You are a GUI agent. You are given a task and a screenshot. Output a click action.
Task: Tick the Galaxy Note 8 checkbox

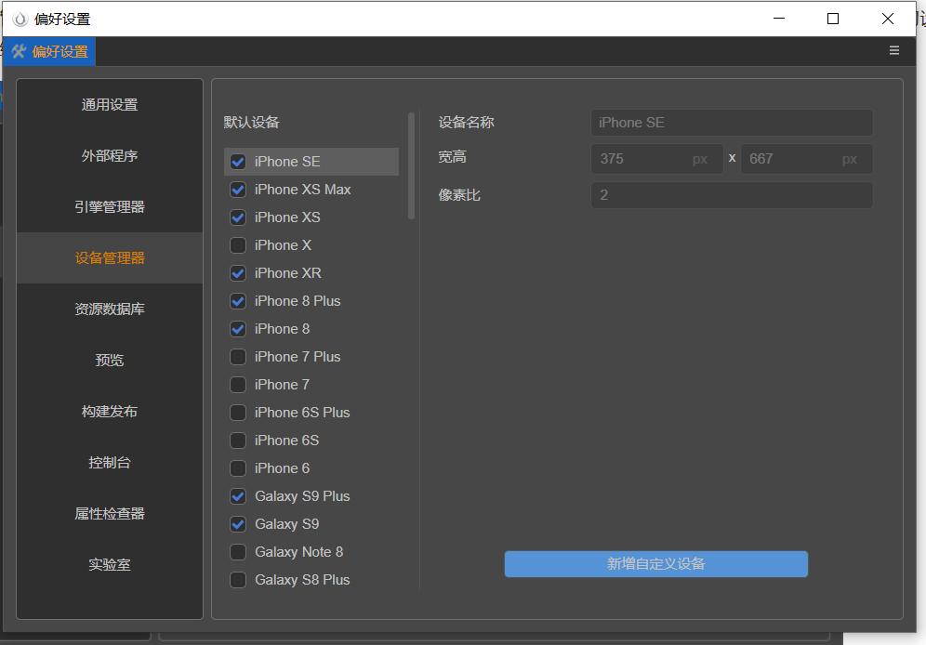click(238, 552)
